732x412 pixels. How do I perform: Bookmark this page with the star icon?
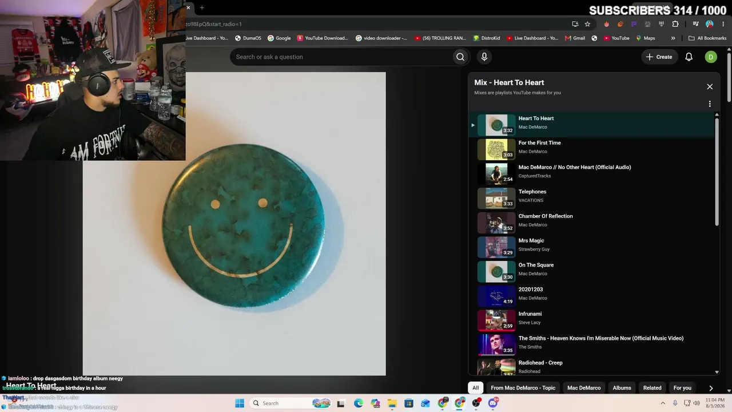point(587,24)
